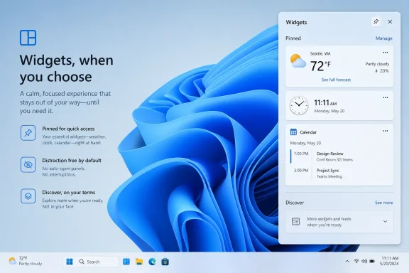Click the partly cloudy weather icon in widget

(x=298, y=61)
